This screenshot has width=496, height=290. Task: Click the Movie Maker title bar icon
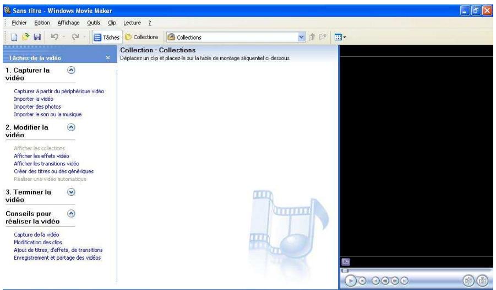point(7,10)
